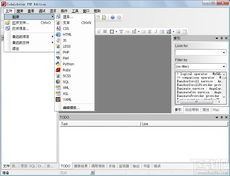Open the 帮助 help menu
This screenshot has width=230, height=176.
pos(97,11)
